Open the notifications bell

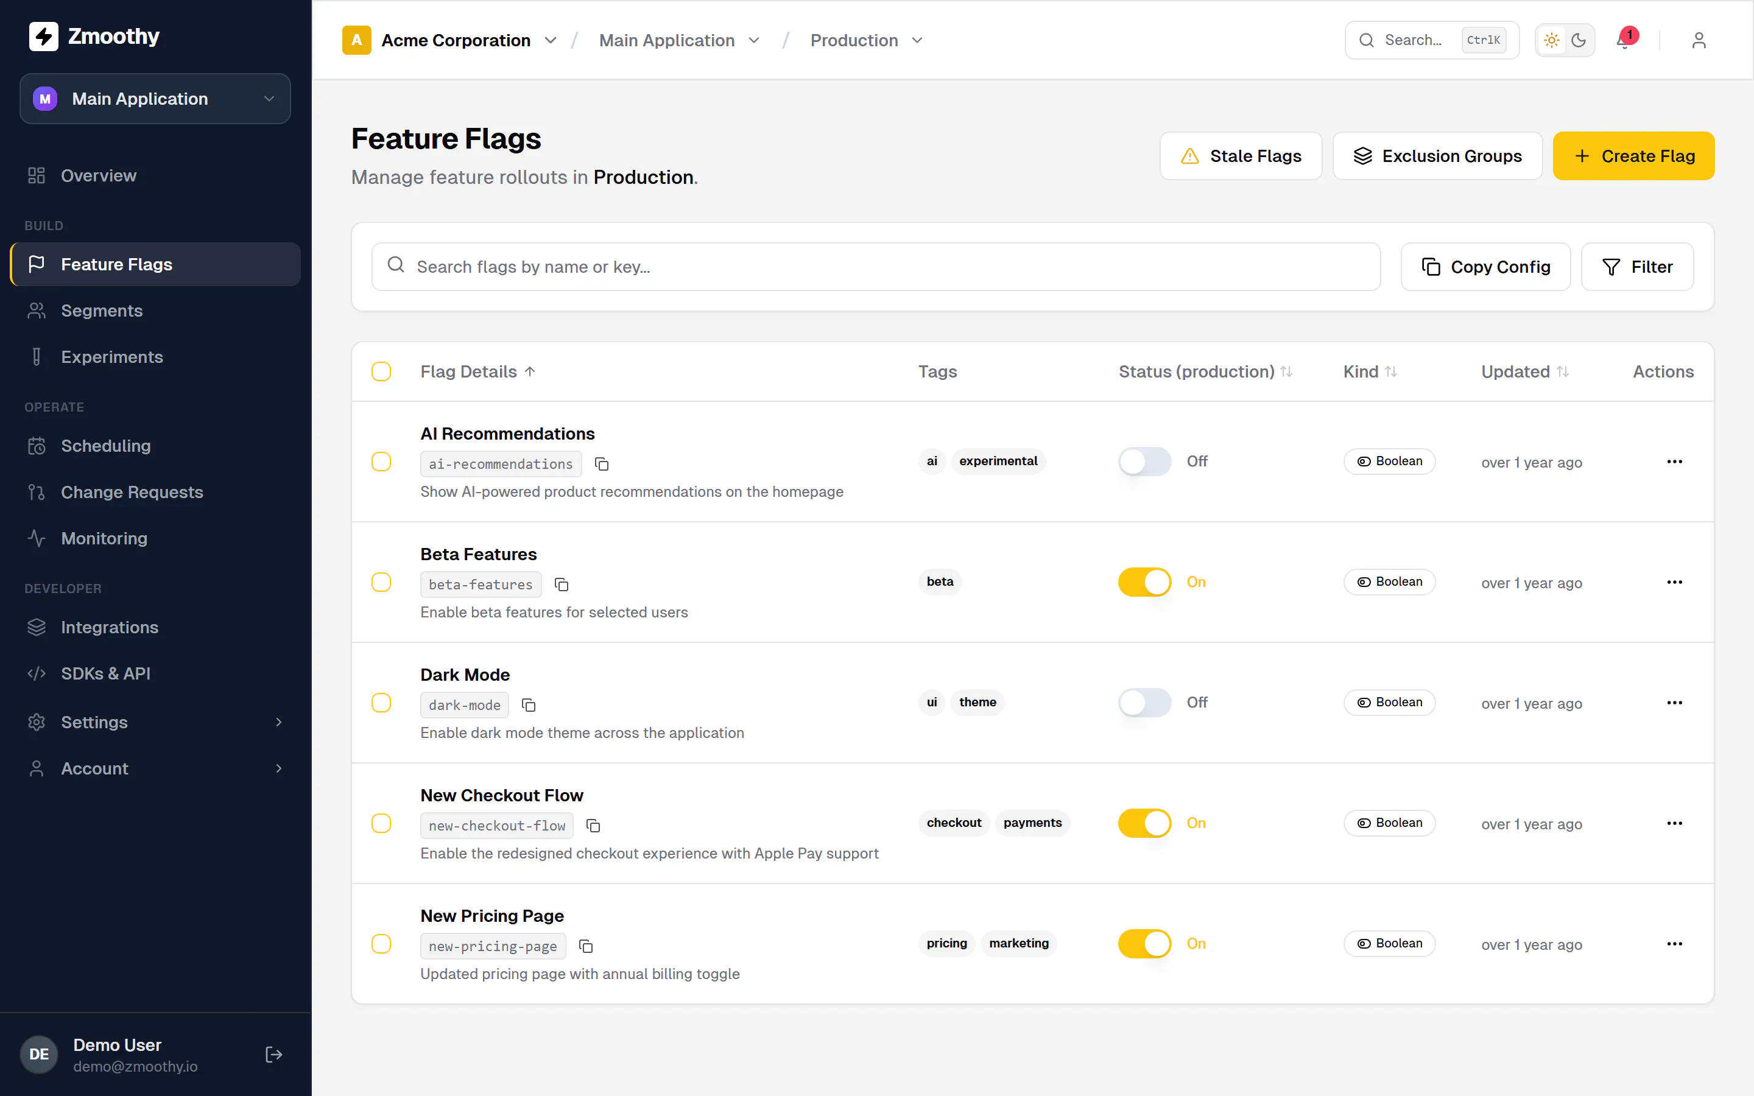(x=1624, y=41)
